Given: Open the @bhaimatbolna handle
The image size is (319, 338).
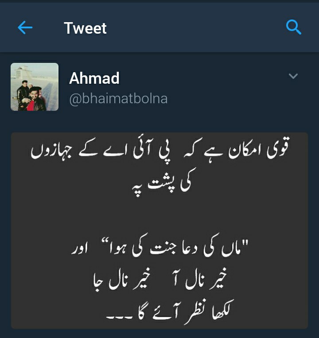Looking at the screenshot, I should (118, 99).
